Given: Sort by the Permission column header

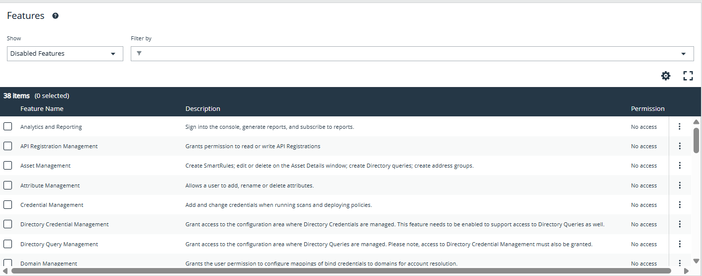Looking at the screenshot, I should tap(648, 108).
